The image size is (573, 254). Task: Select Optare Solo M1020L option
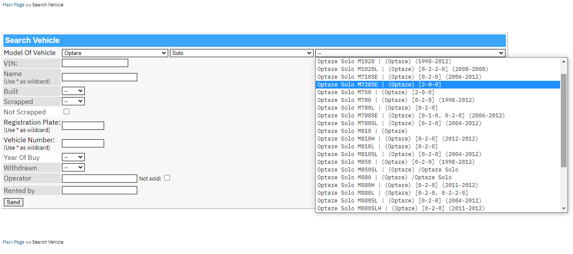pos(438,69)
